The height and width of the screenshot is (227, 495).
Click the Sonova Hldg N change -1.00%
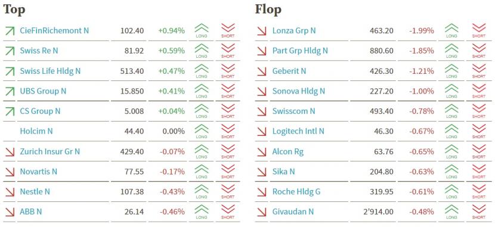(x=422, y=91)
